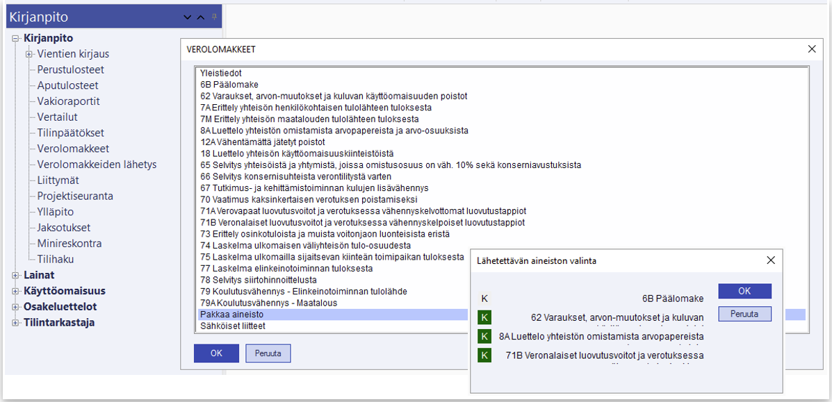Open Tilinpäätökset in the sidebar tree
The image size is (832, 402).
(x=70, y=133)
